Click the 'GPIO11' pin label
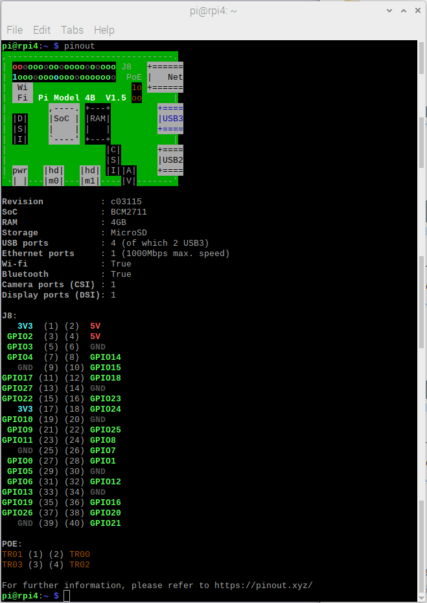The image size is (427, 603). (17, 440)
